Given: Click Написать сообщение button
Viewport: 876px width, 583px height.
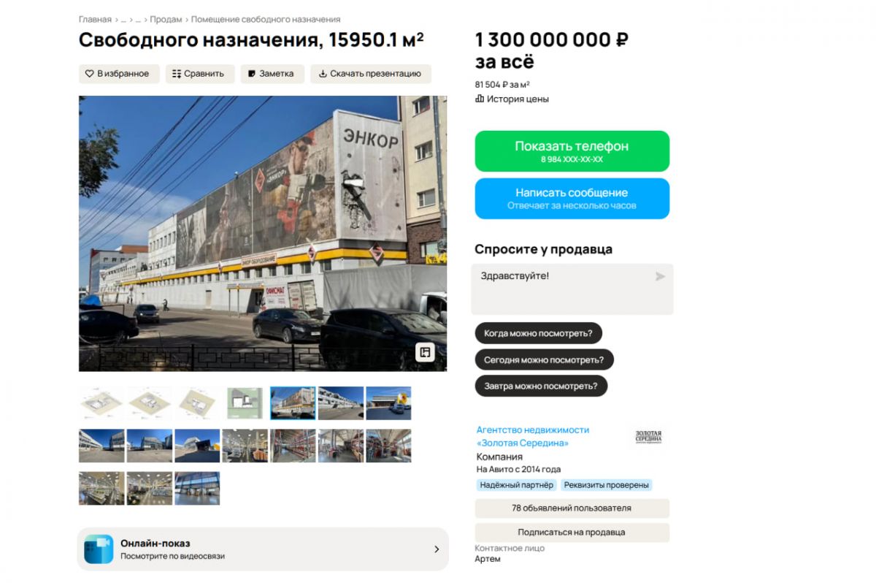Looking at the screenshot, I should point(572,199).
